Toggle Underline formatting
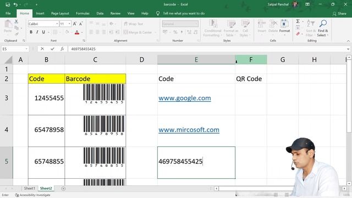This screenshot has height=198, width=352. pyautogui.click(x=43, y=32)
